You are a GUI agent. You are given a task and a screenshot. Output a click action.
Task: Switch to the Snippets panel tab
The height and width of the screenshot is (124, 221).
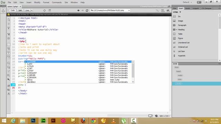[196, 8]
